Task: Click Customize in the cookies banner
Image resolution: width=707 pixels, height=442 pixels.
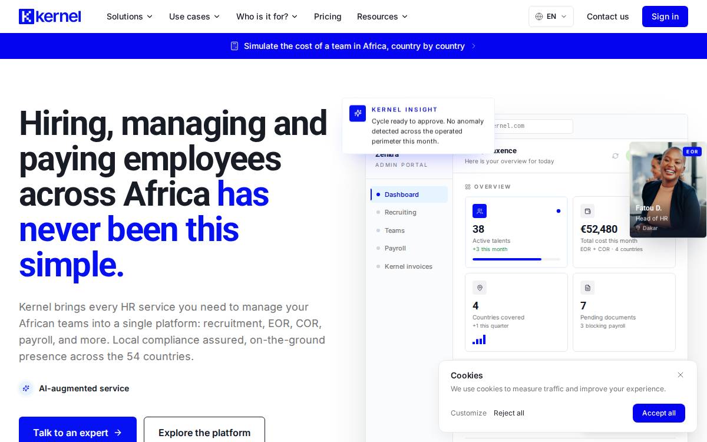Action: [468, 413]
